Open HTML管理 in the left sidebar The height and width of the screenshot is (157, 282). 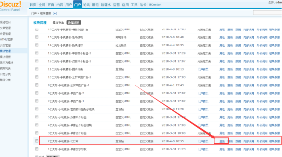[x=6, y=39]
